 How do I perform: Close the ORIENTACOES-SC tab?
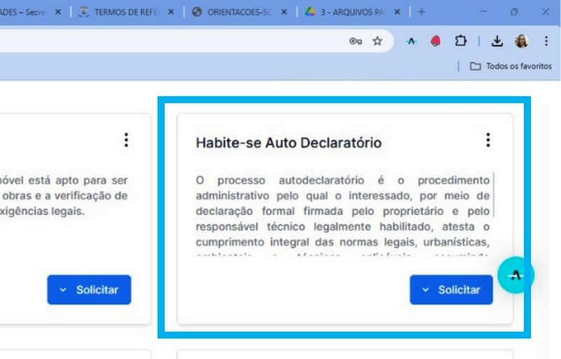284,12
